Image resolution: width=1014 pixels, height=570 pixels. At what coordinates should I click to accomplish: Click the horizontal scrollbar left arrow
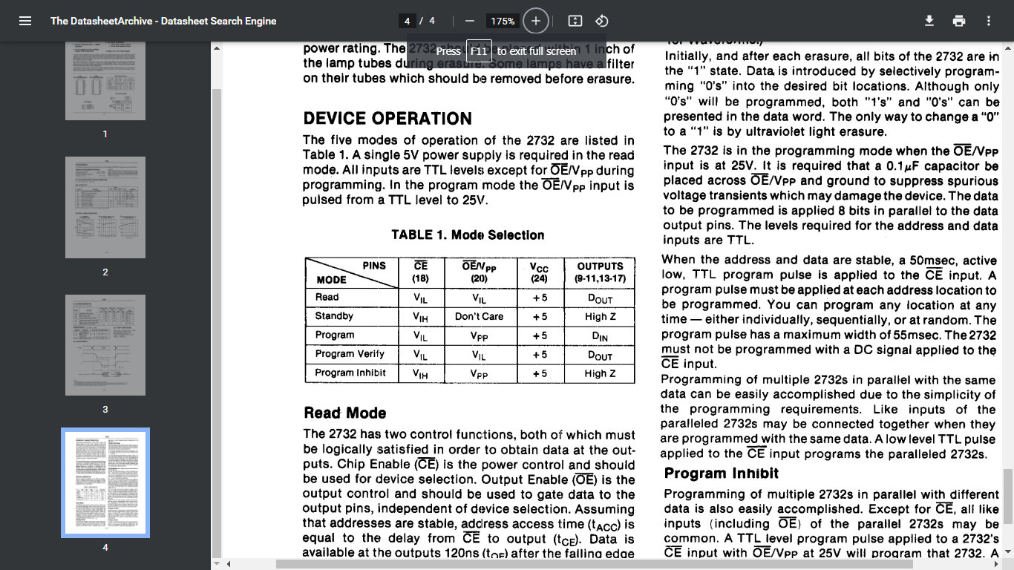(228, 564)
